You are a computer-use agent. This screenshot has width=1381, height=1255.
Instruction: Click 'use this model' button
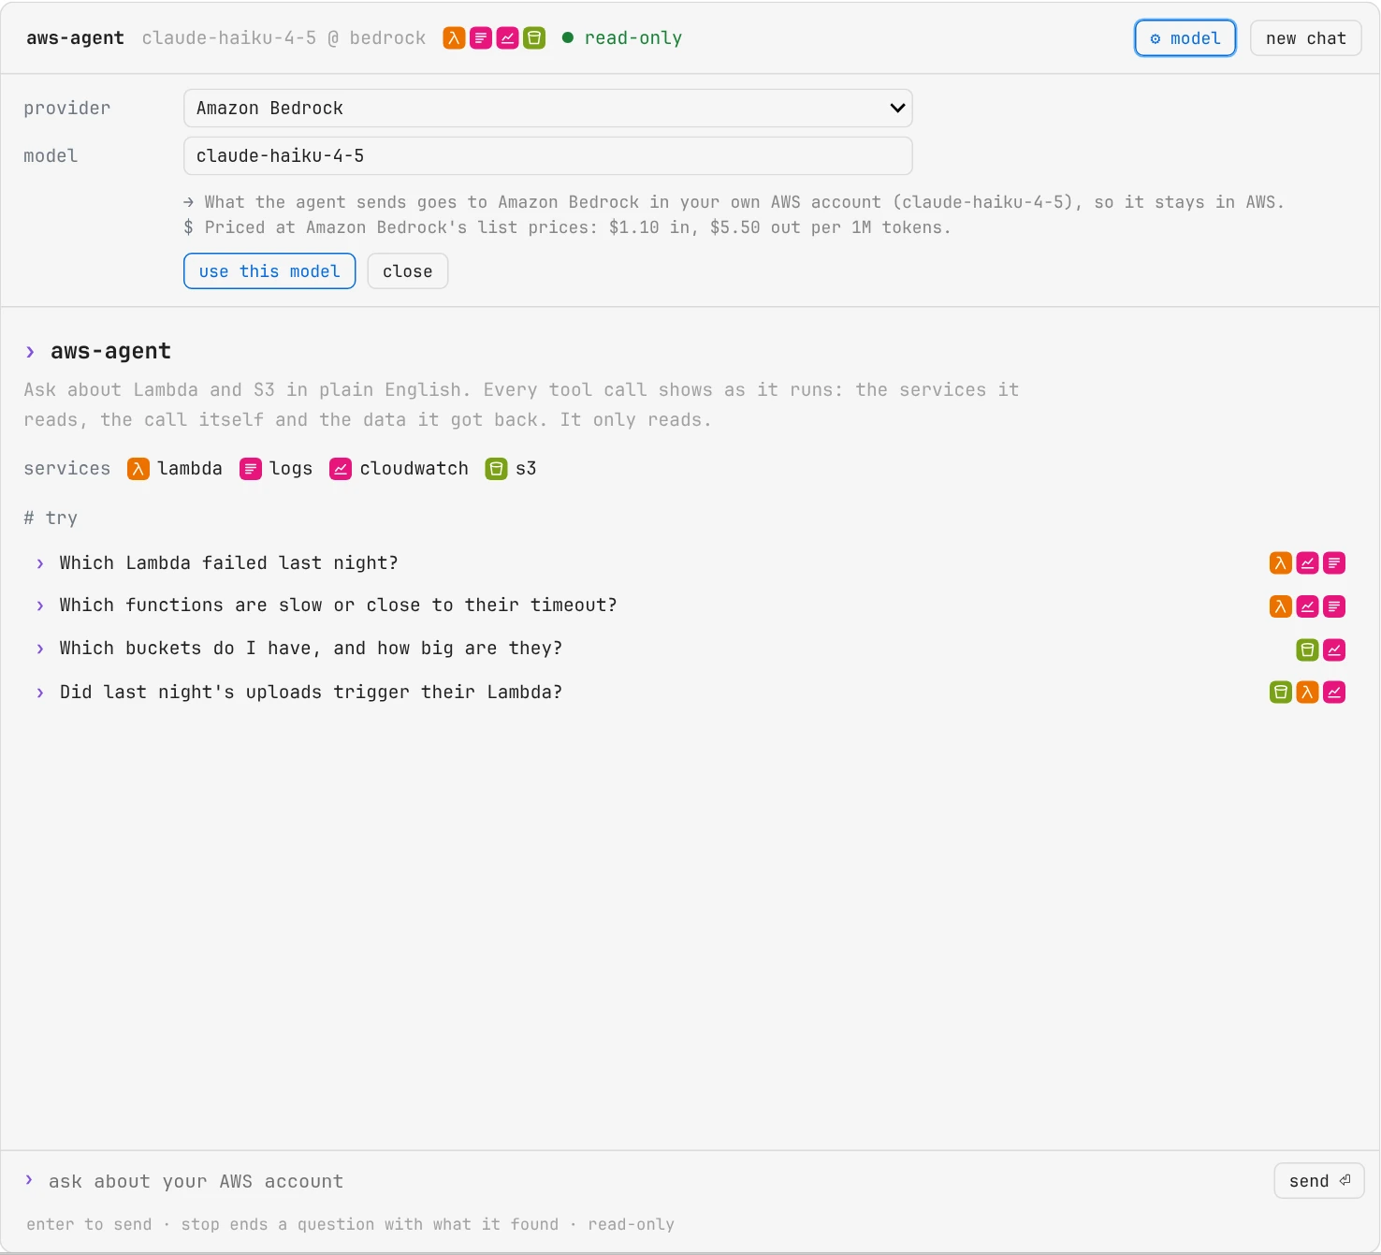[269, 271]
